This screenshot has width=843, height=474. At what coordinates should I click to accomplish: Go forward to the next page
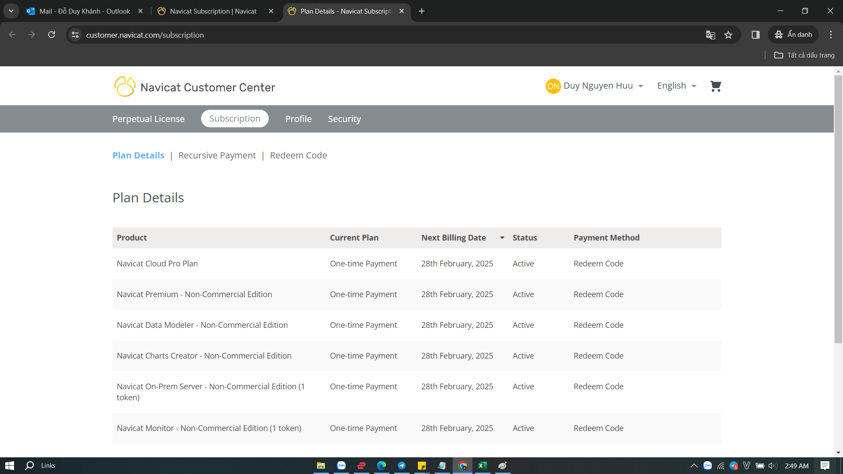click(32, 35)
